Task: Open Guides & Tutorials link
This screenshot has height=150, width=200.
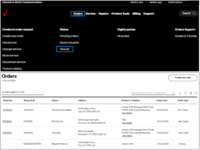Action: [186, 36]
